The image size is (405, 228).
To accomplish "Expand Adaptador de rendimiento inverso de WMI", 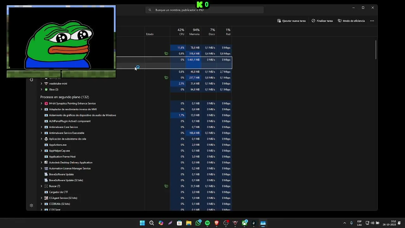I will click(41, 109).
